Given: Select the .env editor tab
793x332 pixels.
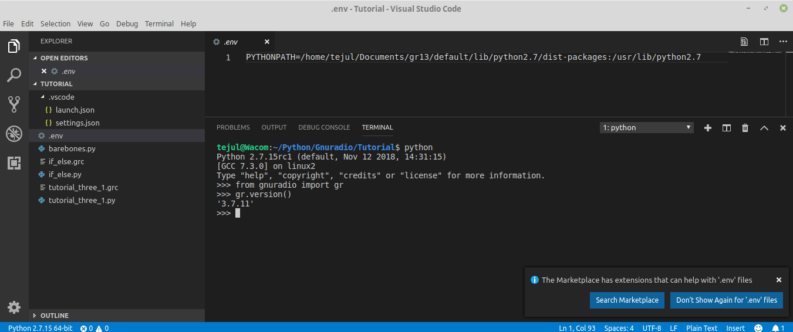Looking at the screenshot, I should (x=241, y=42).
